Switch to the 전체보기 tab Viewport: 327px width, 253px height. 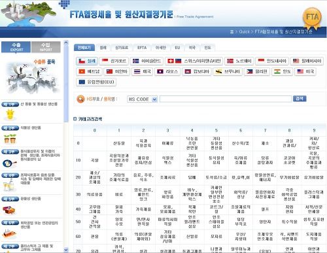pyautogui.click(x=84, y=48)
